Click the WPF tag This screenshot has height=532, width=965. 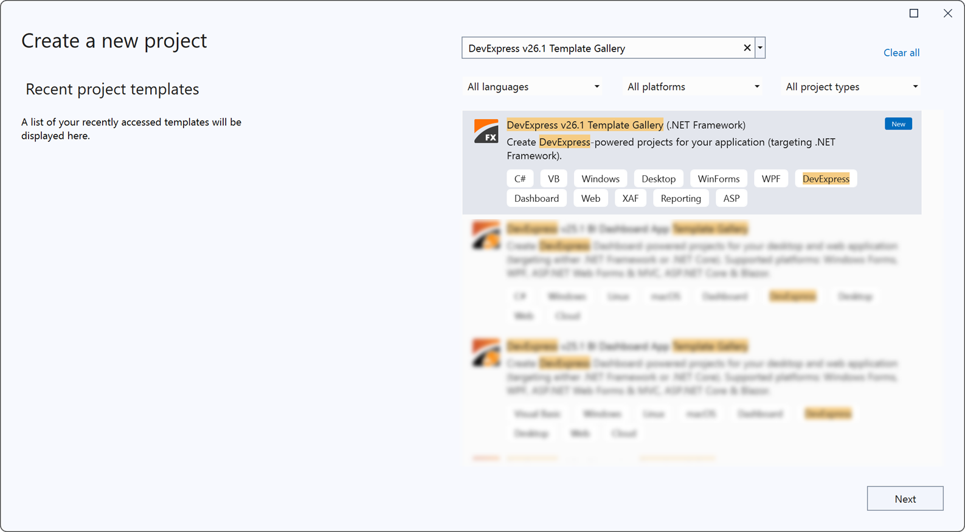771,179
